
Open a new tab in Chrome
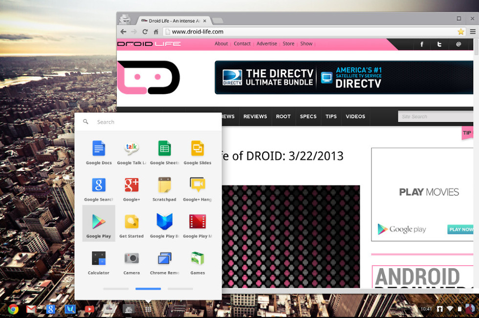pos(218,21)
